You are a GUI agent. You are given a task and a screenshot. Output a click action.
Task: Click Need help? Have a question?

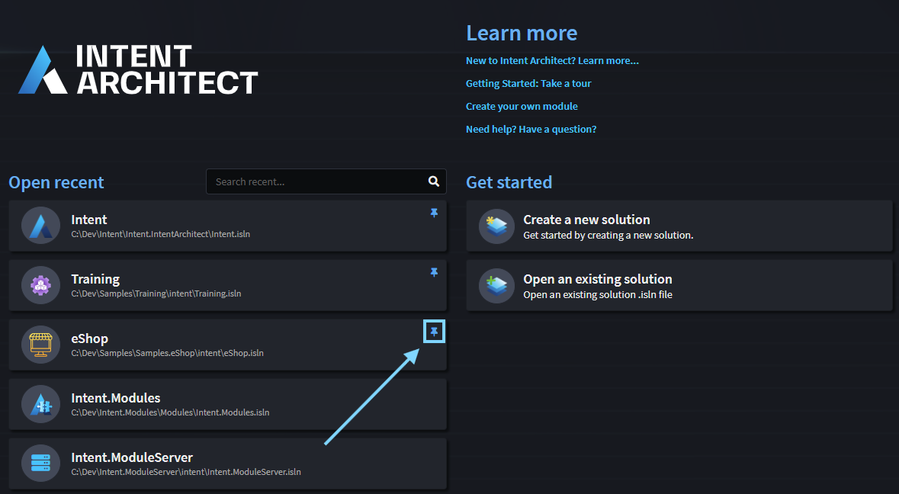[531, 129]
